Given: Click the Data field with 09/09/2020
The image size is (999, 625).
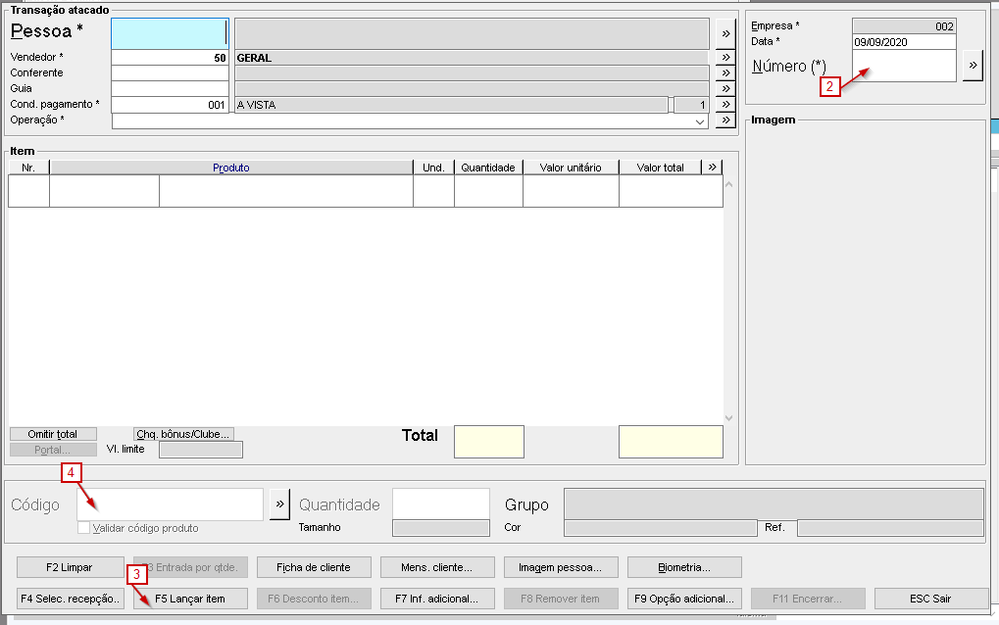Looking at the screenshot, I should pos(904,42).
